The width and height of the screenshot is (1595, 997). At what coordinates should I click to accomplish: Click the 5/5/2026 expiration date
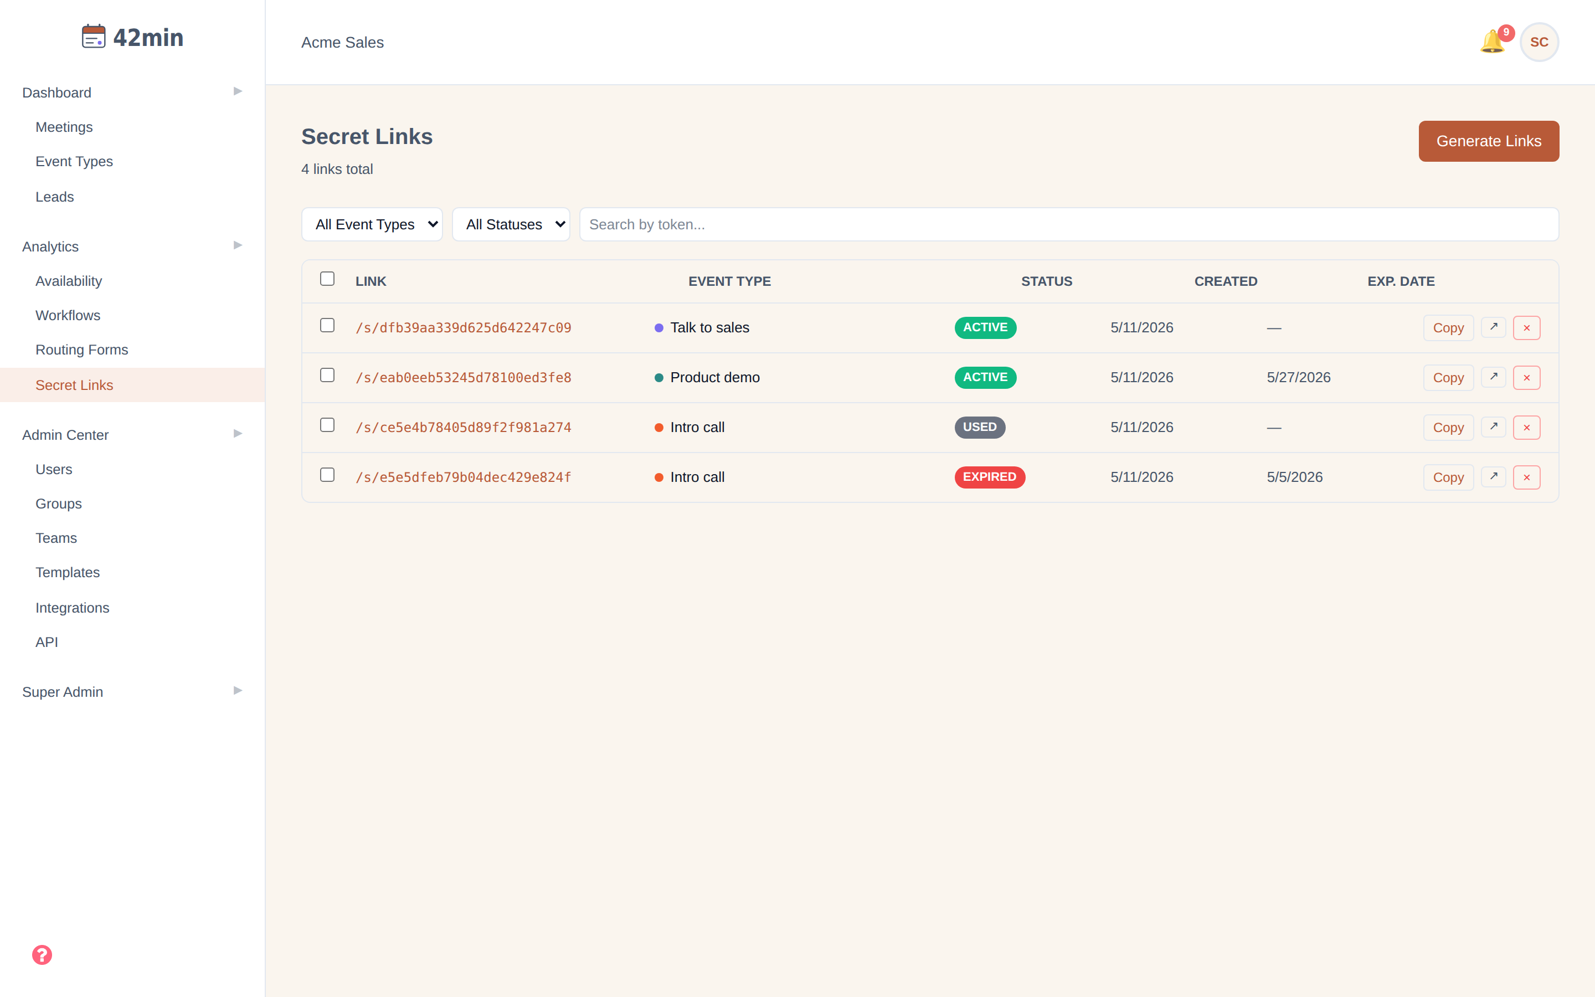click(1294, 477)
